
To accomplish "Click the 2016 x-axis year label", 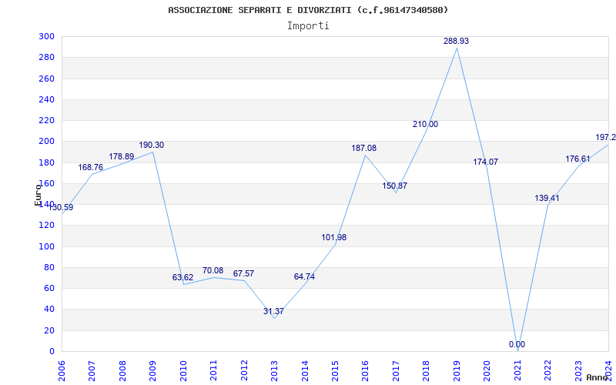I will coord(366,370).
